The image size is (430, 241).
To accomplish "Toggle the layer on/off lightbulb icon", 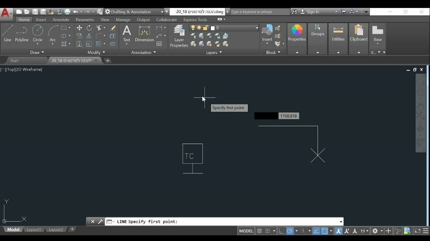I will pyautogui.click(x=193, y=28).
